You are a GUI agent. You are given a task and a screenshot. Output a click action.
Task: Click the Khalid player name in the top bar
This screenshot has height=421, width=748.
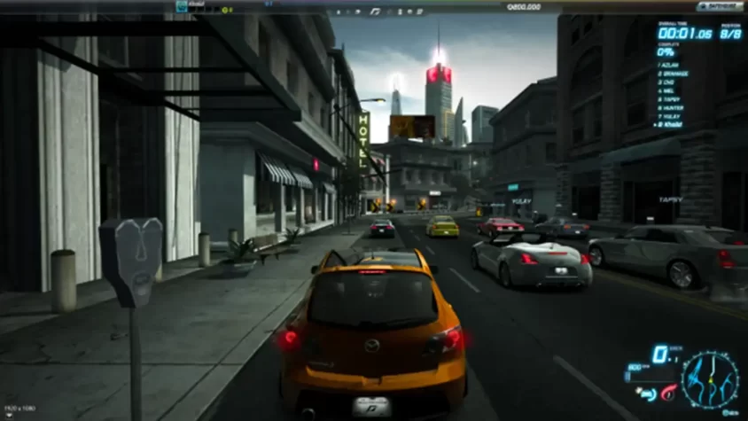tap(196, 4)
